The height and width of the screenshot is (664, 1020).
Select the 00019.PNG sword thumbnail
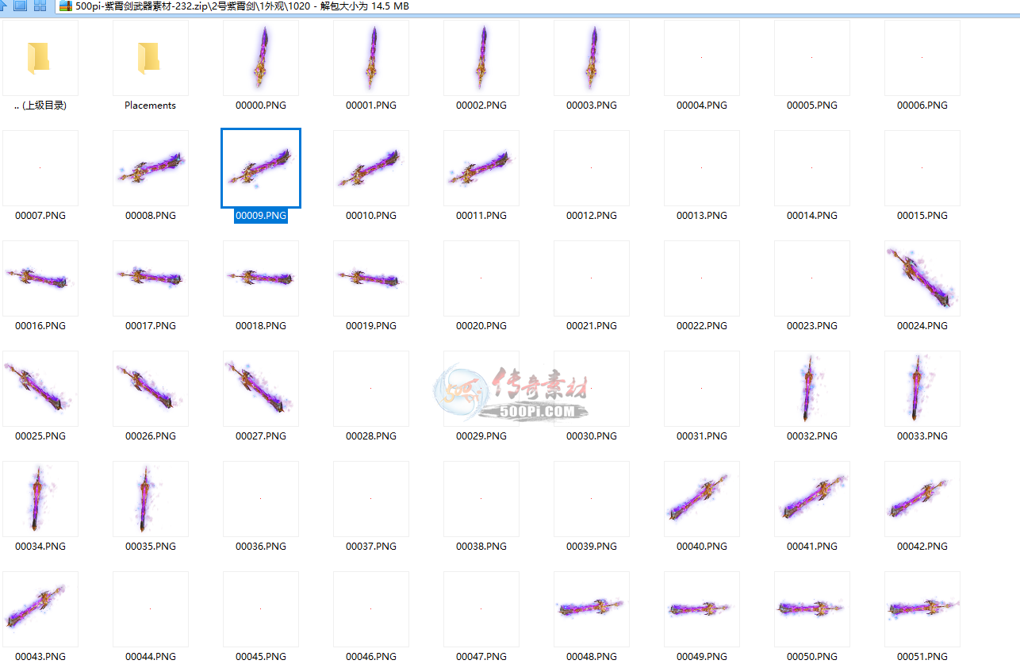371,278
